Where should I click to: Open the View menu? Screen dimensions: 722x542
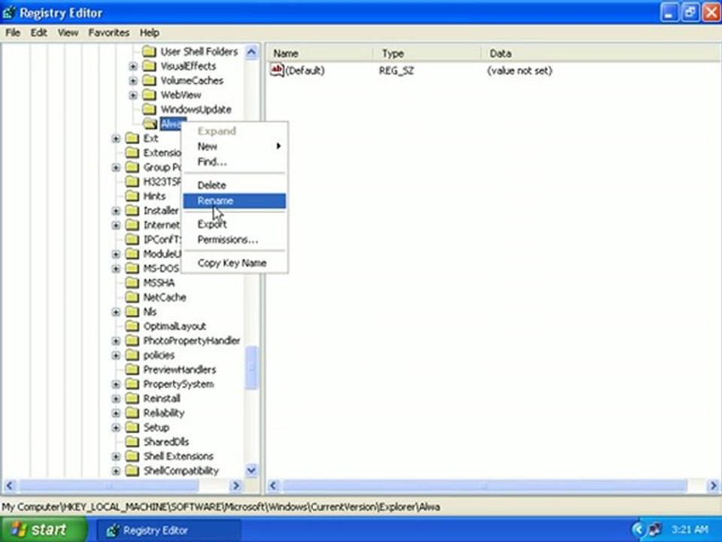coord(68,32)
